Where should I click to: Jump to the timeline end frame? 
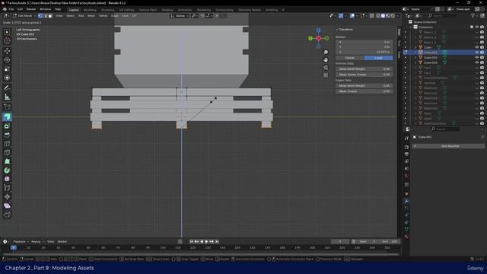[217, 241]
